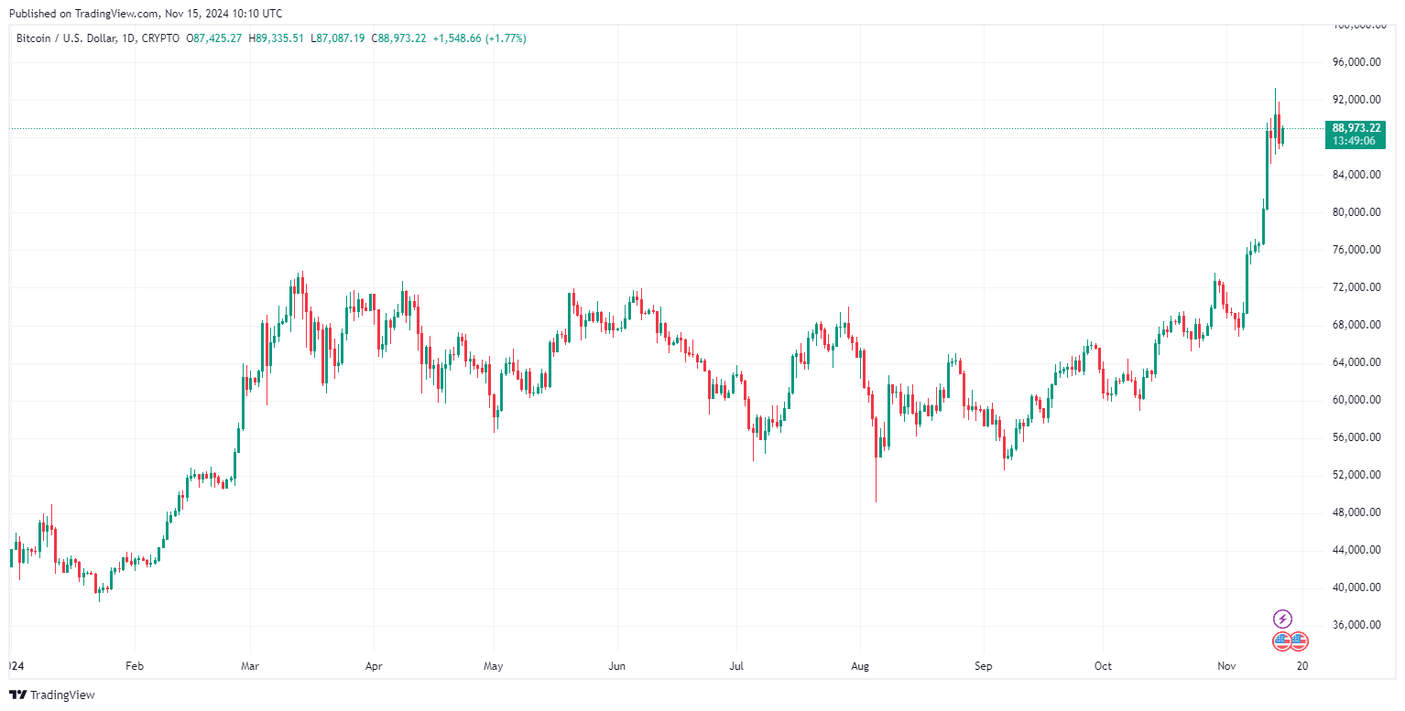Click the high value H89,335.51
The width and height of the screenshot is (1405, 711).
(278, 38)
